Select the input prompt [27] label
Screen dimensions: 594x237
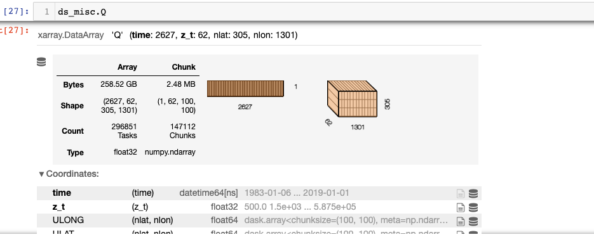[x=16, y=11]
